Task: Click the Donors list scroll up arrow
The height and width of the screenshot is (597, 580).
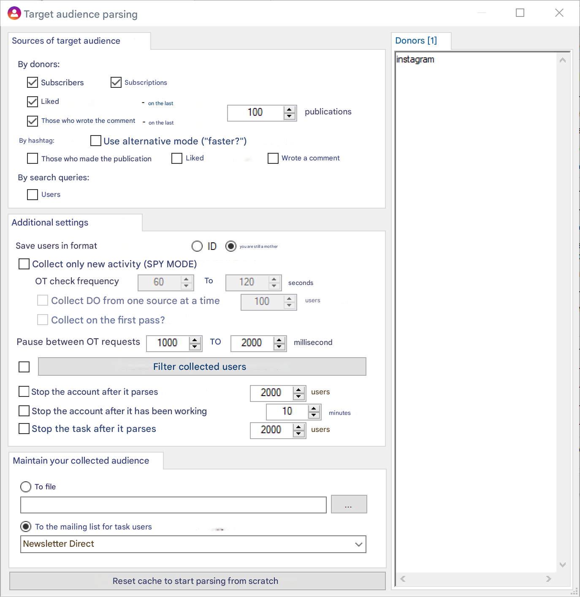Action: click(x=563, y=60)
